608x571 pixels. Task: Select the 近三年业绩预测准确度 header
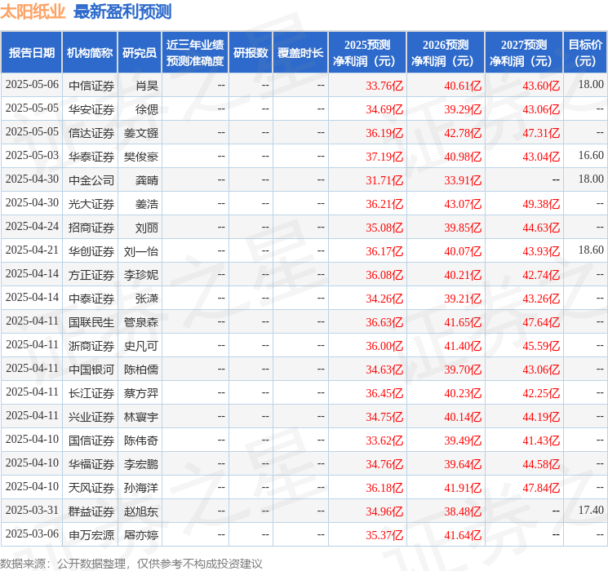coord(195,53)
